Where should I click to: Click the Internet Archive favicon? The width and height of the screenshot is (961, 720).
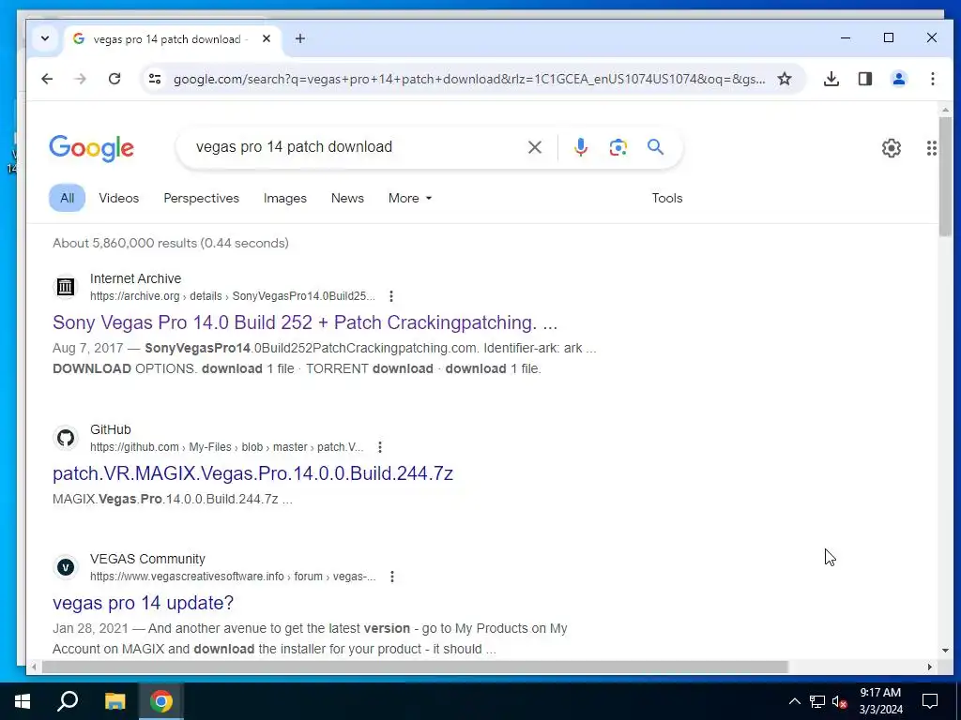click(66, 287)
